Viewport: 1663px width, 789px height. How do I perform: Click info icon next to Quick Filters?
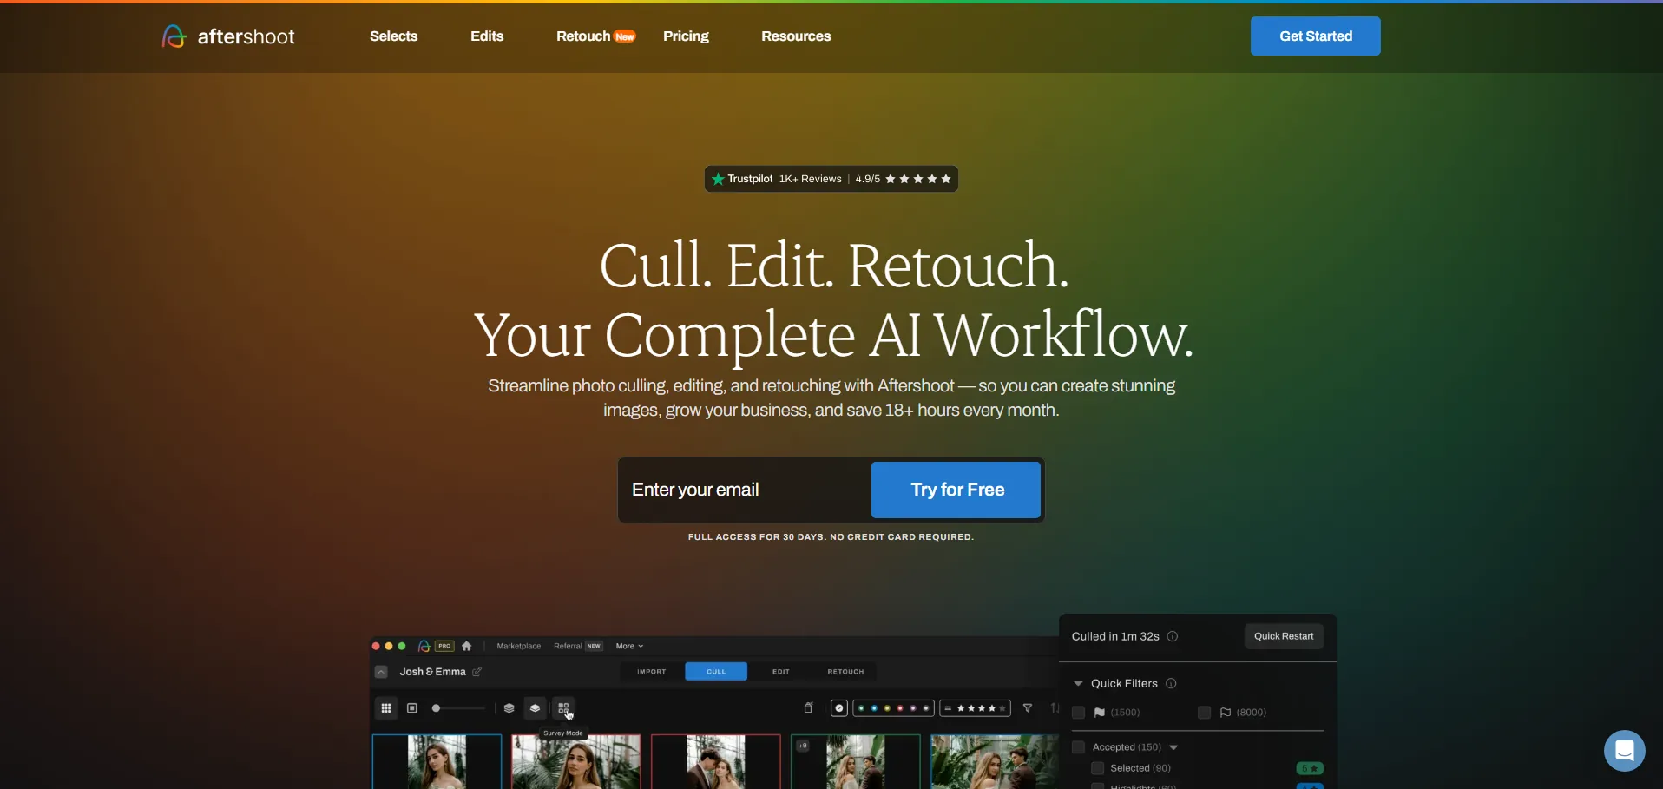pos(1171,683)
